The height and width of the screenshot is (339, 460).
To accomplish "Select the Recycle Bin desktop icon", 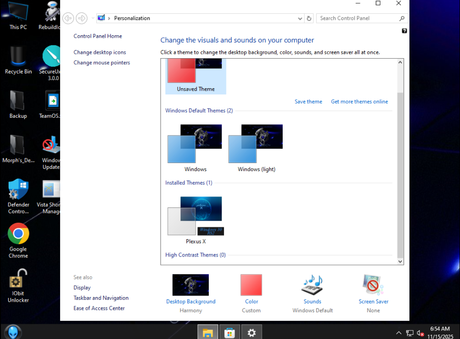I will click(18, 60).
